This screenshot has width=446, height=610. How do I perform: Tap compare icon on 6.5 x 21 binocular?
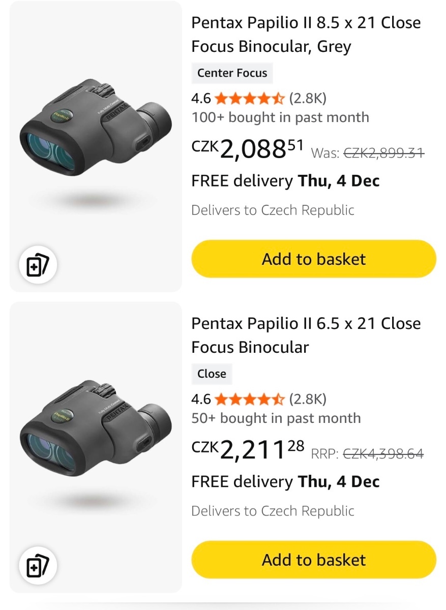(38, 566)
